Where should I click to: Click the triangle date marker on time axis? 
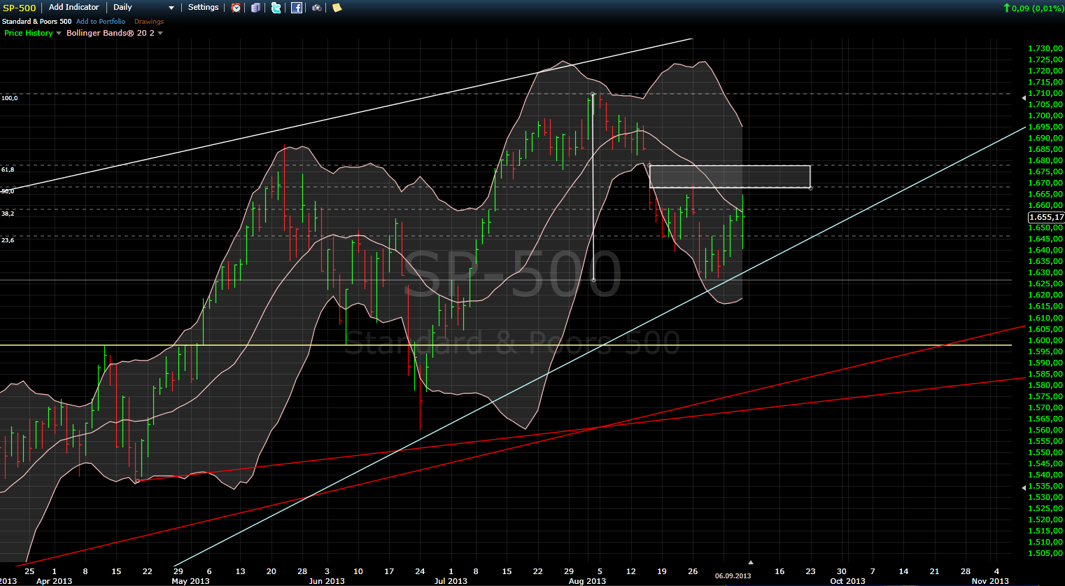pyautogui.click(x=750, y=562)
